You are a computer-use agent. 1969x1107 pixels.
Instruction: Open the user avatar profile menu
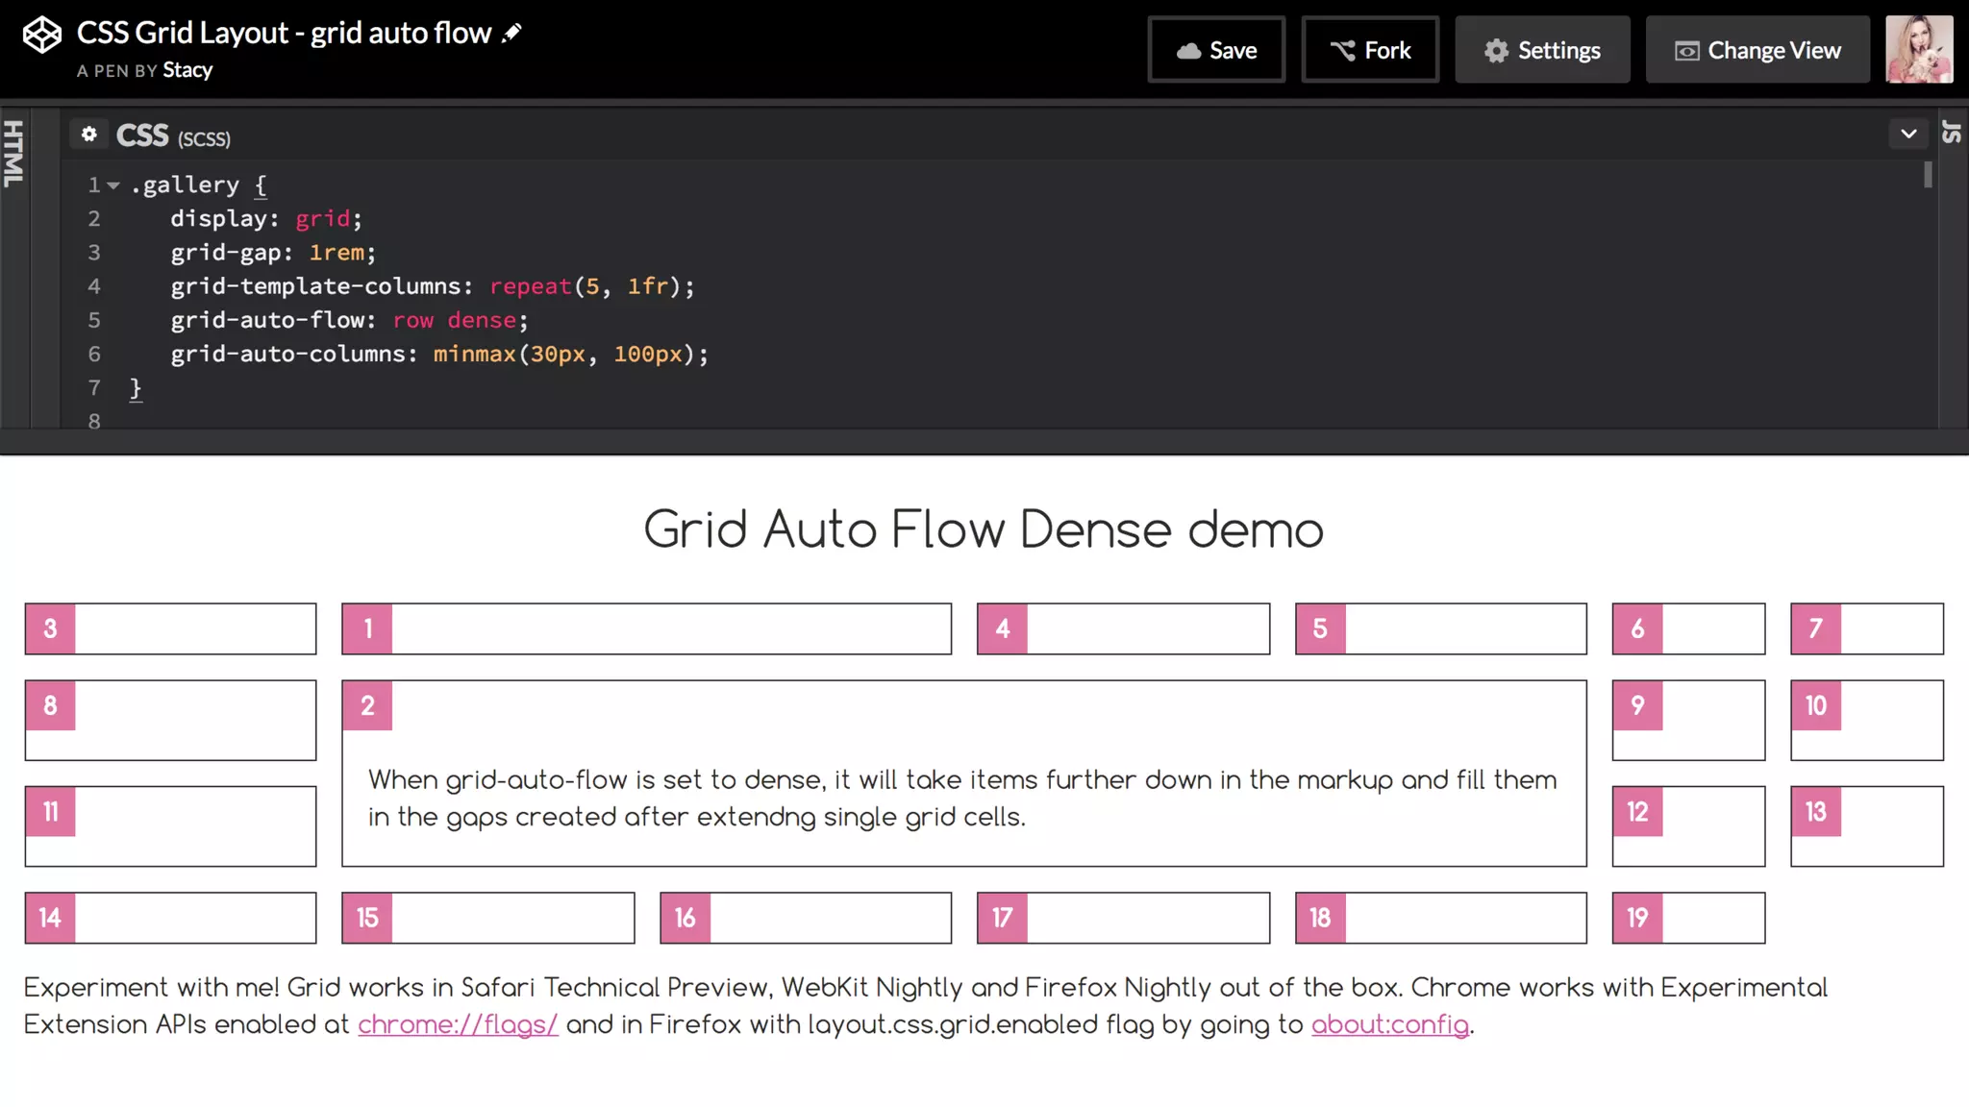click(1919, 50)
